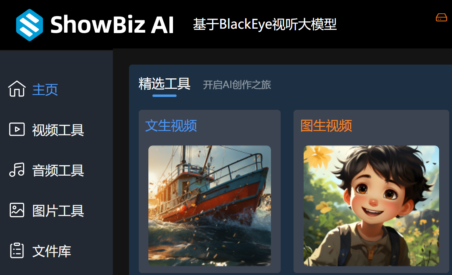The image size is (452, 275).
Task: Click the home icon beside 主页
Action: pyautogui.click(x=17, y=88)
